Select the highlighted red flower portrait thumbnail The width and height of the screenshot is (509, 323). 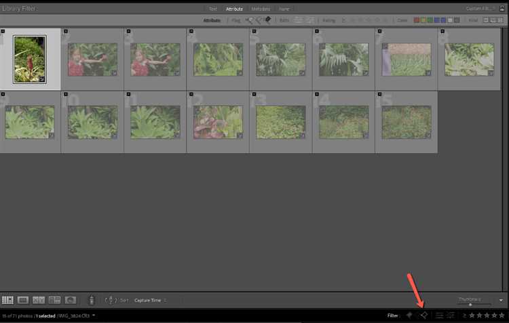30,60
